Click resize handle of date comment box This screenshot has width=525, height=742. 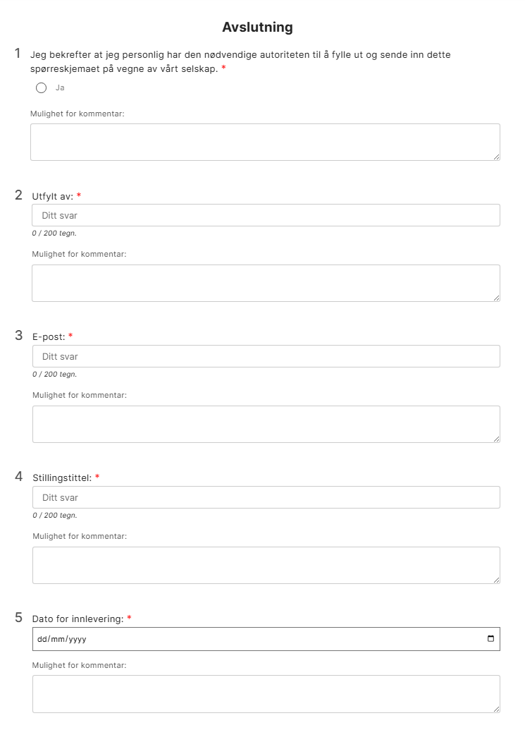496,709
